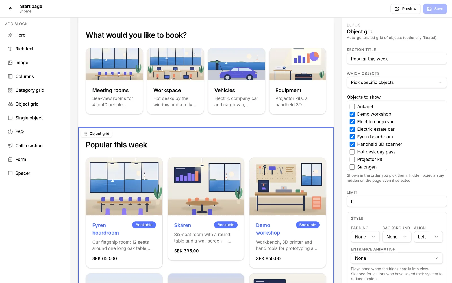The image size is (452, 283).
Task: Check the Projector kit checkbox
Action: tap(352, 159)
